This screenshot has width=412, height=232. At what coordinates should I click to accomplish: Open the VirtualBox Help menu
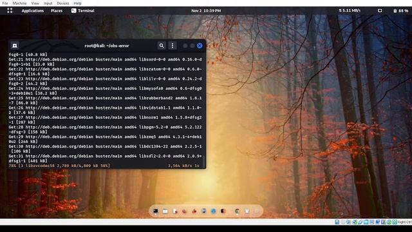coord(77,3)
